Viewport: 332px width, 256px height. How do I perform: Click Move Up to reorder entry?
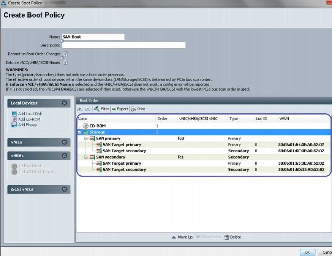click(x=182, y=237)
